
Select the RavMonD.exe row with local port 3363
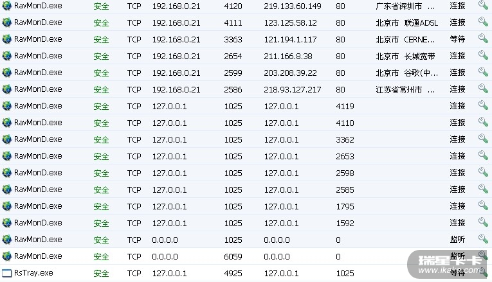[x=38, y=39]
